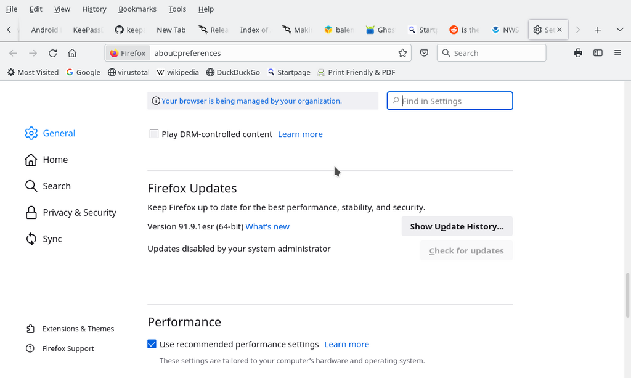Image resolution: width=631 pixels, height=378 pixels.
Task: Open the DuckDuckGo bookmark
Action: click(233, 73)
